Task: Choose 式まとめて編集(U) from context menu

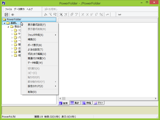Action: [40, 54]
